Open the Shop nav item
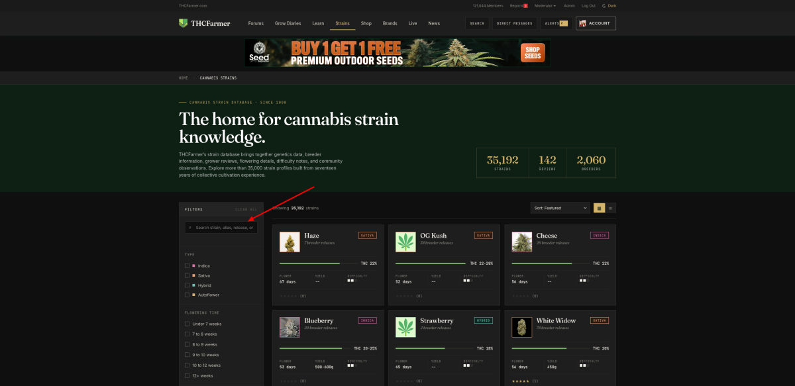This screenshot has width=795, height=386. pos(366,23)
